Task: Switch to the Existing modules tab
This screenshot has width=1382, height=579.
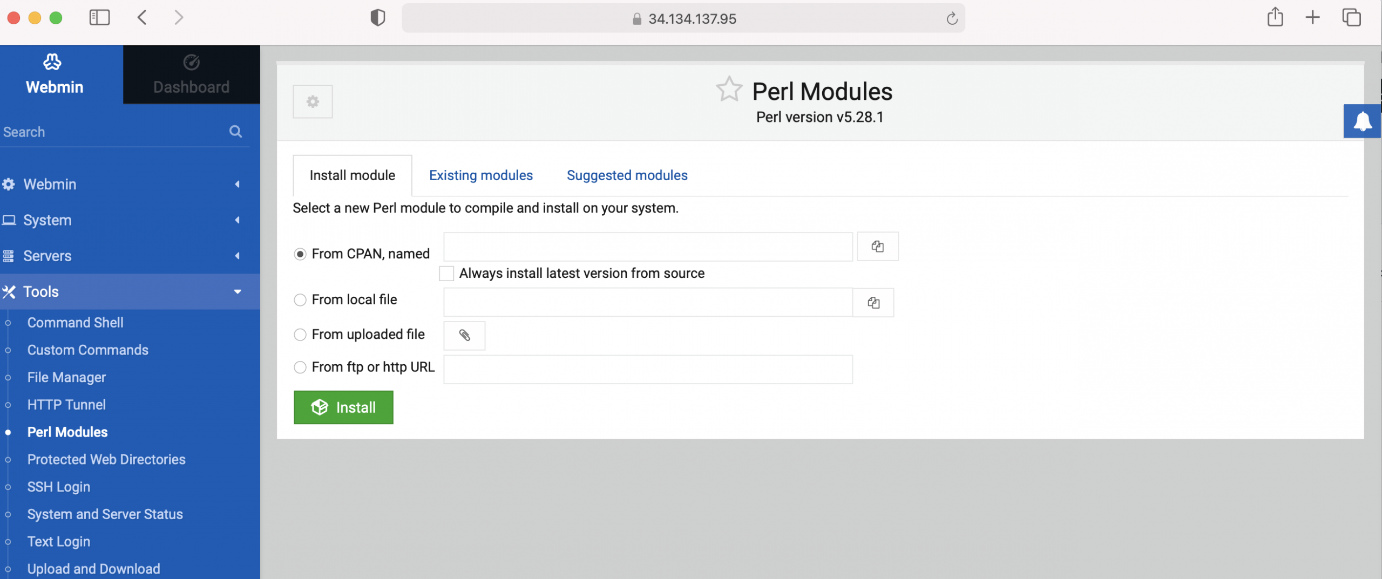Action: pos(480,175)
